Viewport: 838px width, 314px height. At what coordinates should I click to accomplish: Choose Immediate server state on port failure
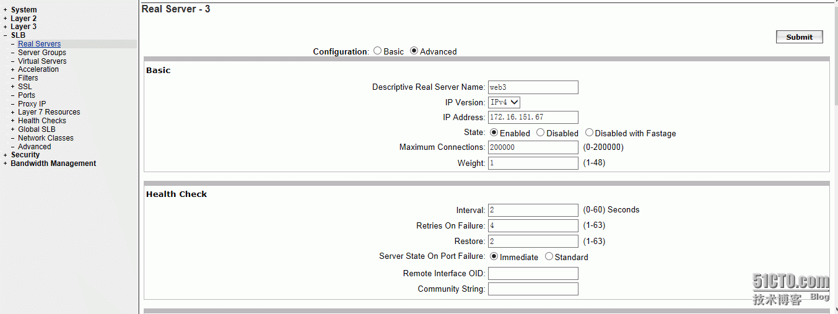pos(494,256)
